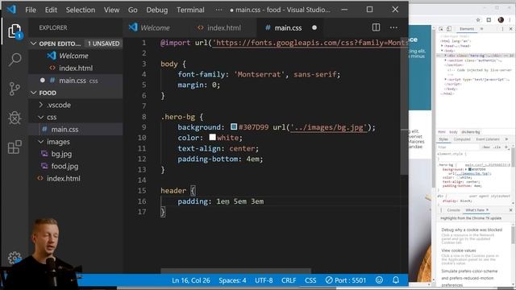This screenshot has width=516, height=290.
Task: Click the add new style rule plus icon
Action: pyautogui.click(x=506, y=147)
